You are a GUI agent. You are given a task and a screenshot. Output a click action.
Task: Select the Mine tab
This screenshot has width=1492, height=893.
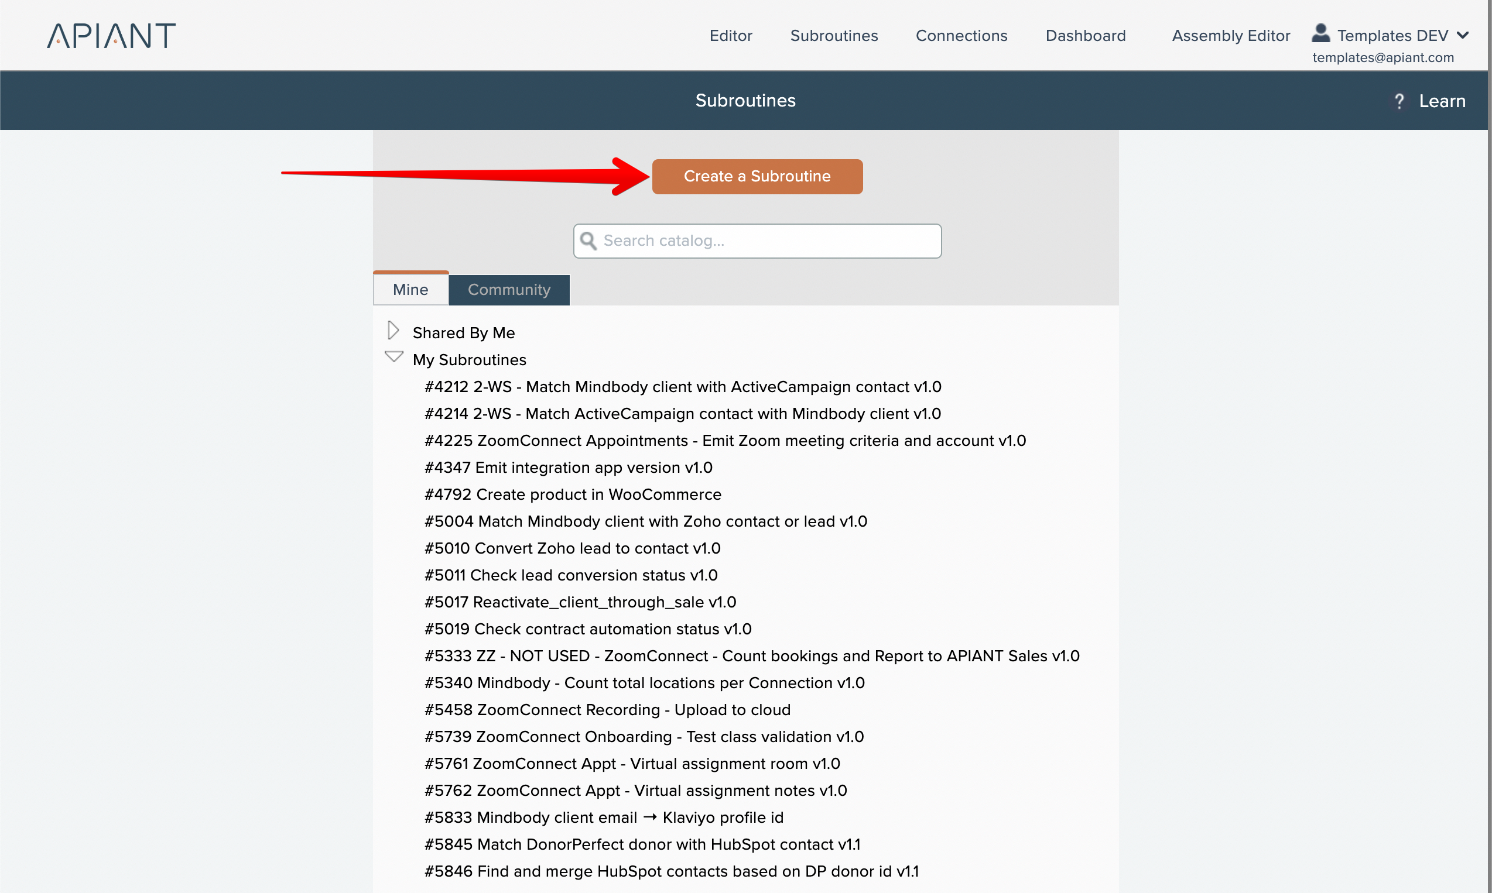[410, 290]
